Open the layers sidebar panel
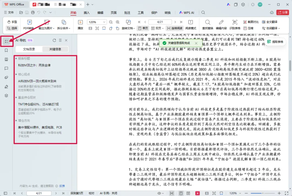The width and height of the screenshot is (292, 196). pos(6,96)
